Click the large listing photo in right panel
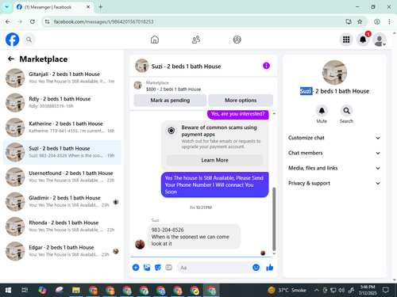Viewport: 397px width, 297px height. tap(334, 73)
